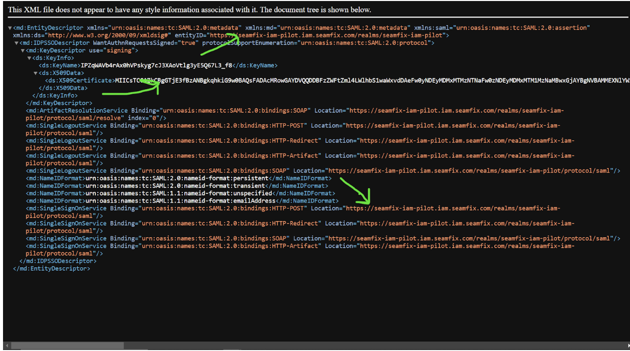Screen dimensions: 630x351
Task: Click the nameid-format:emailAddress value
Action: click(180, 201)
